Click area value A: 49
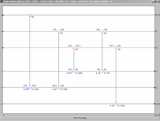This screenshot has width=160, height=121. (112, 106)
